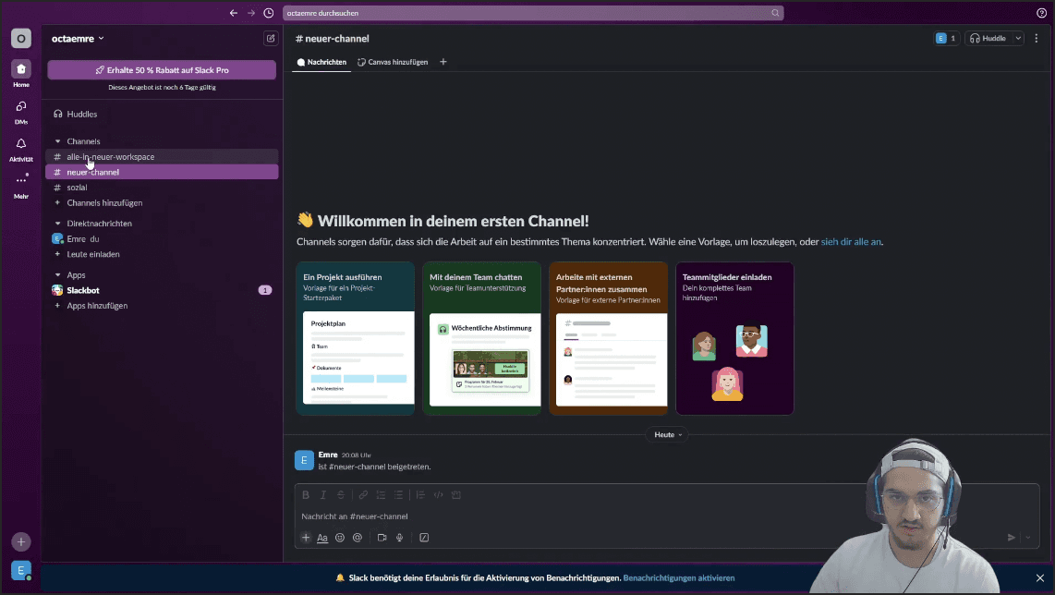
Task: Toggle strikethrough formatting
Action: tap(341, 494)
